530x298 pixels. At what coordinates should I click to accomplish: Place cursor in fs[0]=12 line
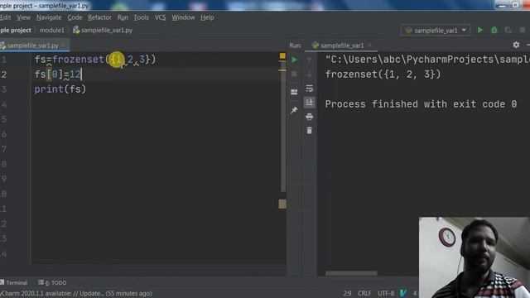point(58,74)
